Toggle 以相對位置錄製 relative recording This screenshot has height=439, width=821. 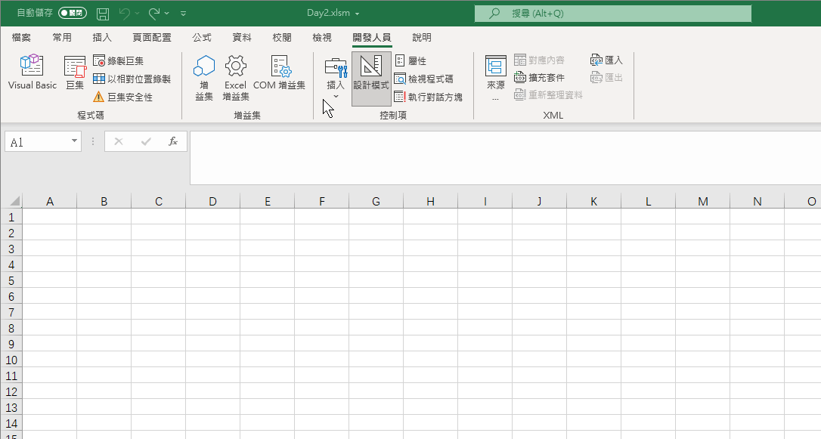coord(132,79)
